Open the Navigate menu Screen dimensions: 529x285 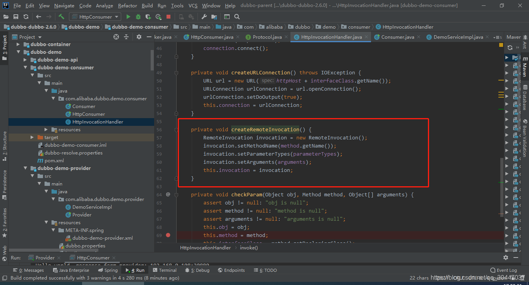click(64, 5)
